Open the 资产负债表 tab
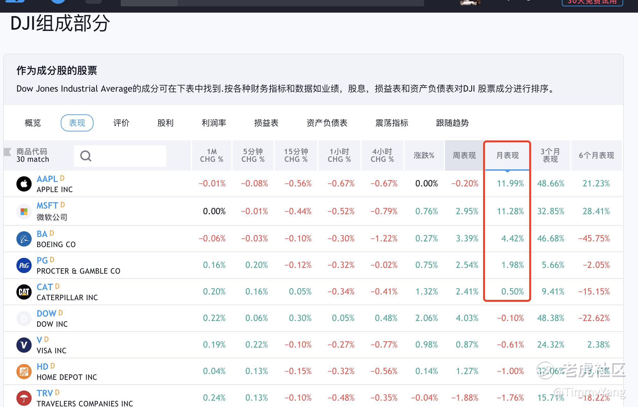 click(x=327, y=123)
